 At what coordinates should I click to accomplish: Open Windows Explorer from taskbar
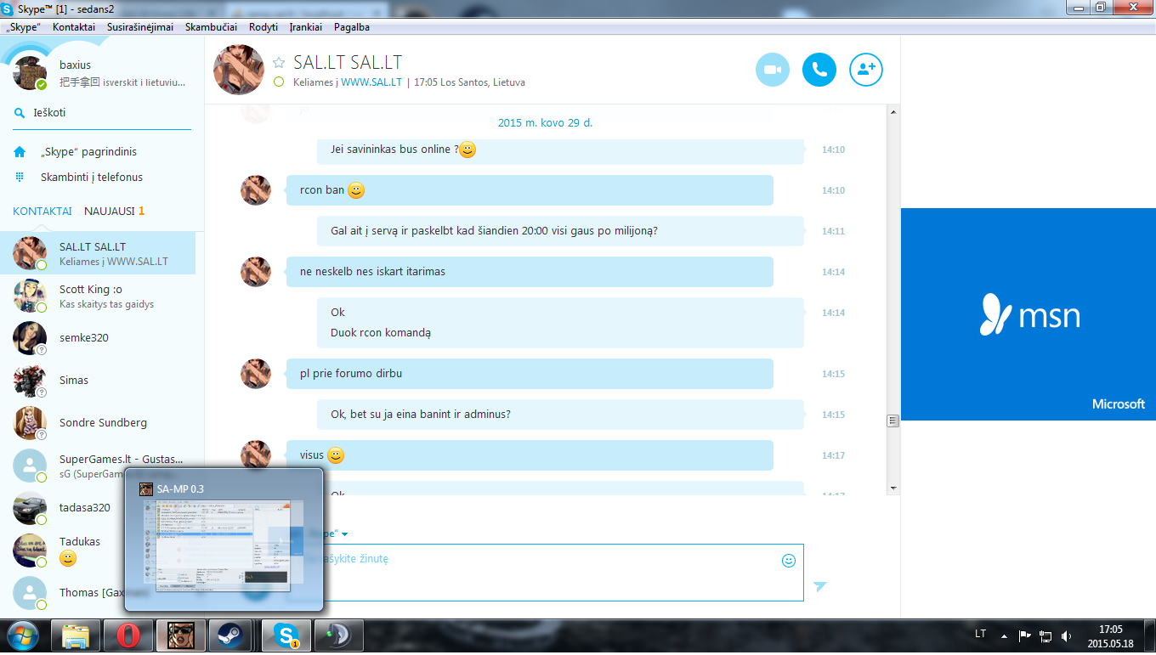(76, 635)
